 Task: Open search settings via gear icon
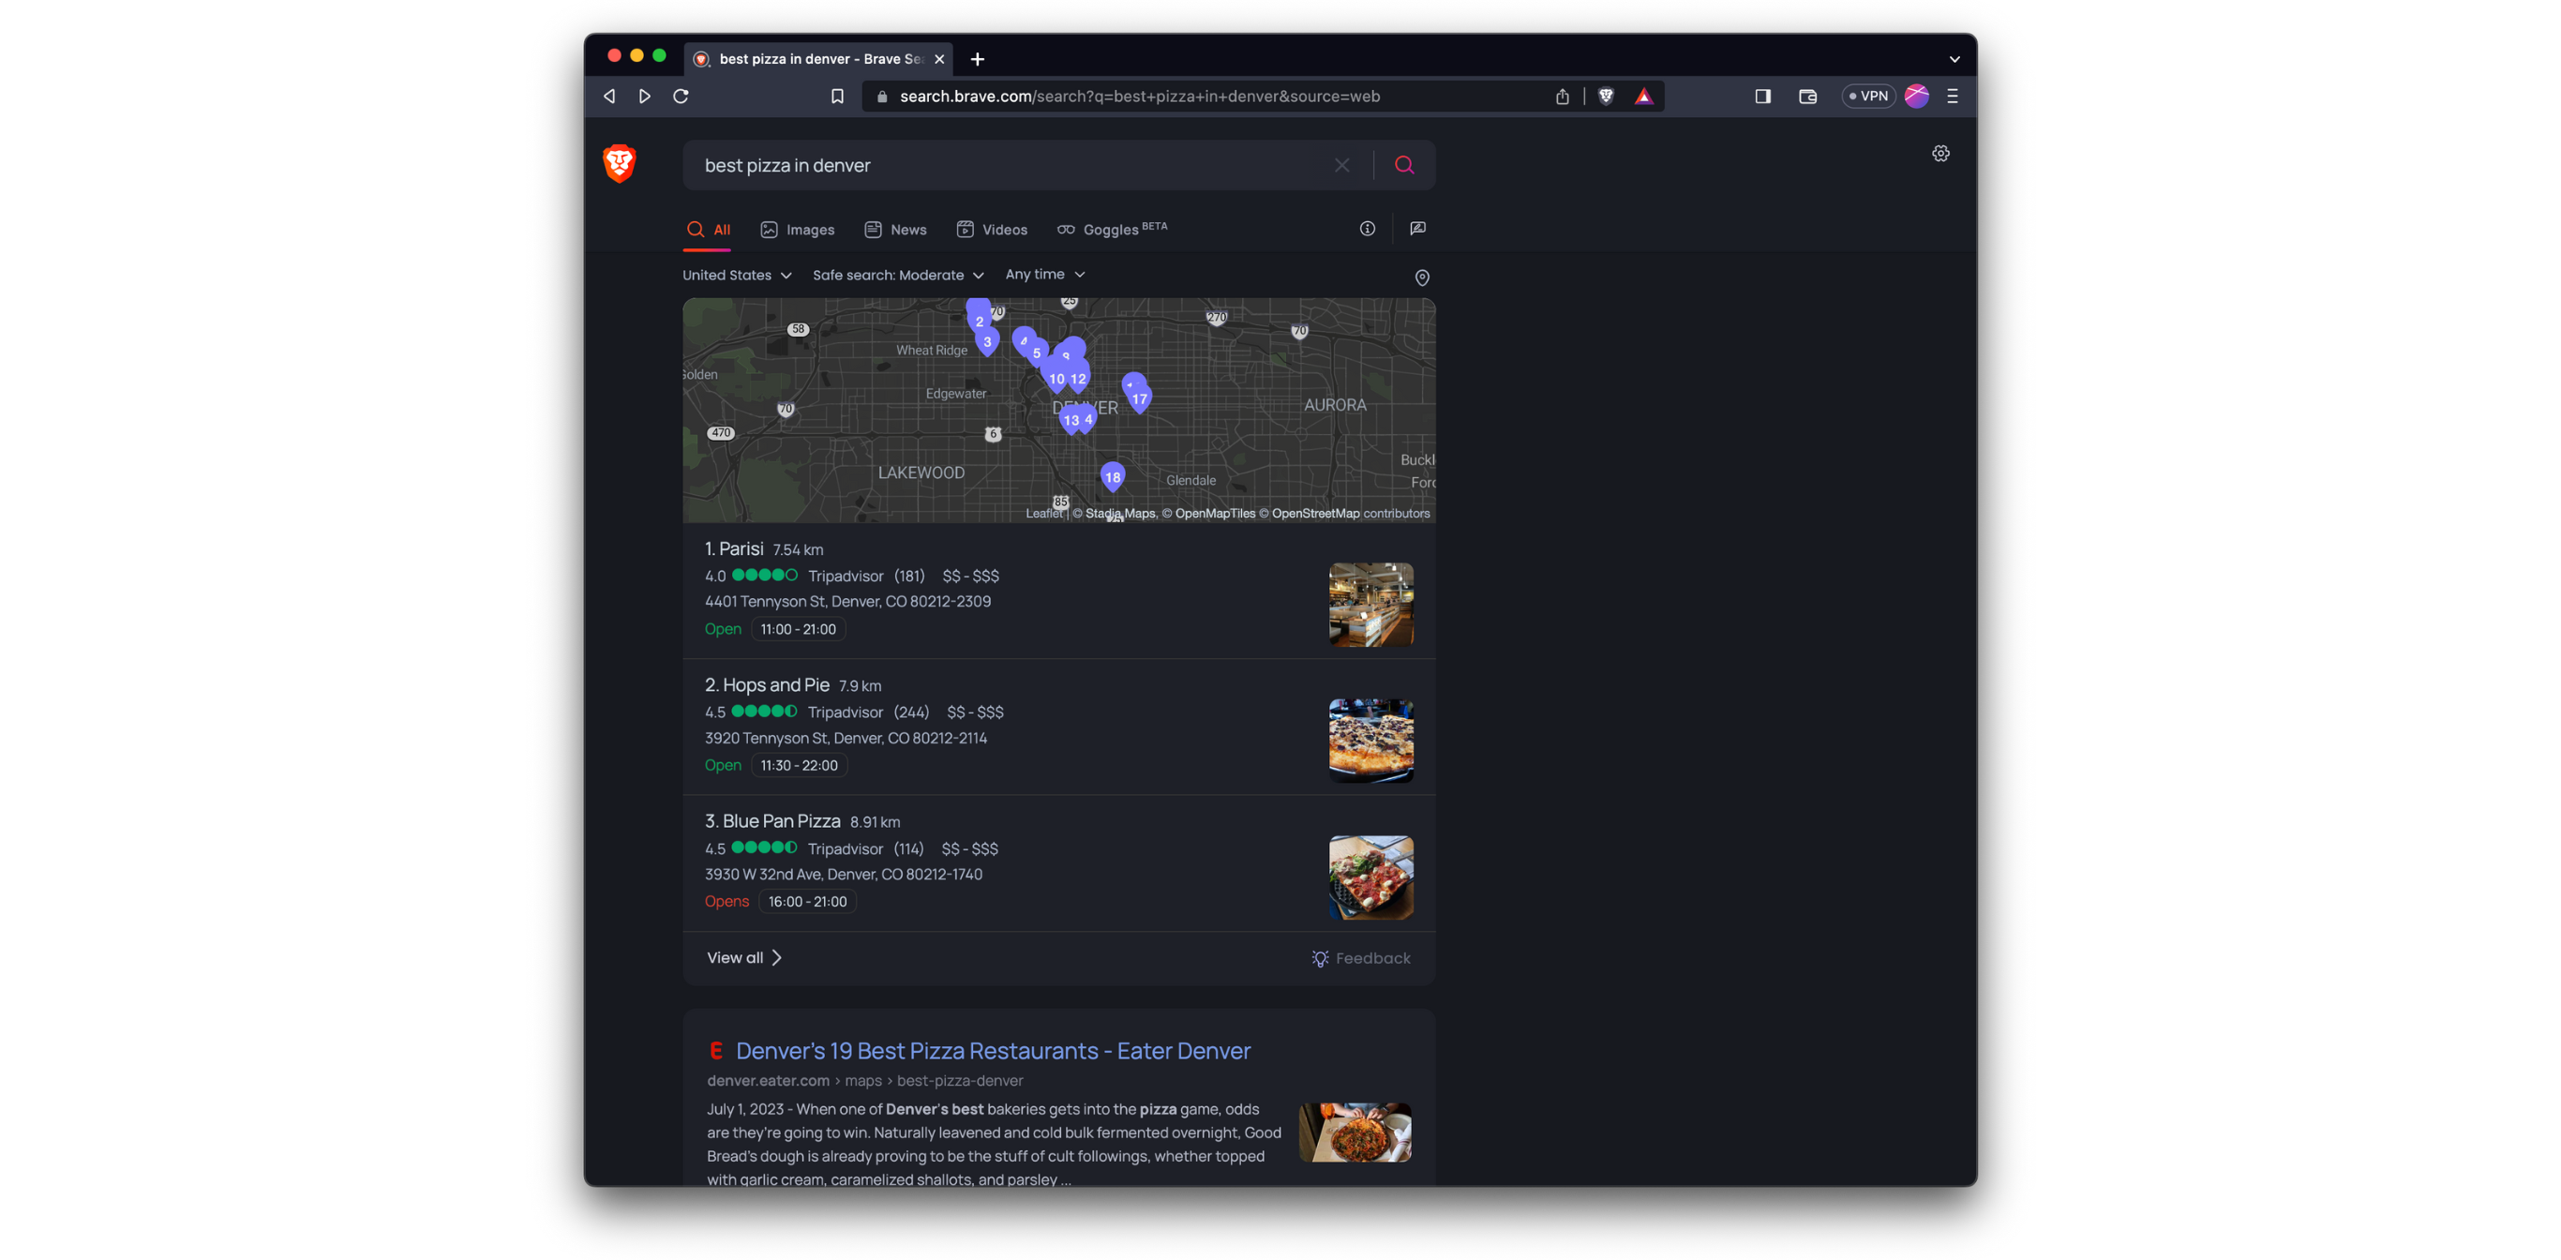(1940, 153)
